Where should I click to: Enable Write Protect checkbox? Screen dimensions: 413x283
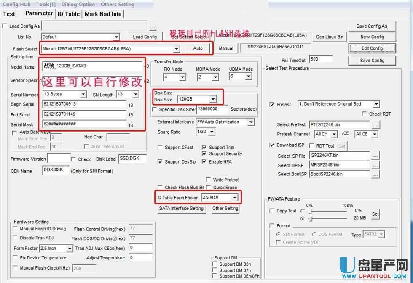[208, 180]
